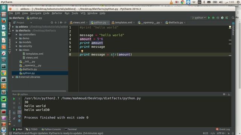Open the File menu

11,13
